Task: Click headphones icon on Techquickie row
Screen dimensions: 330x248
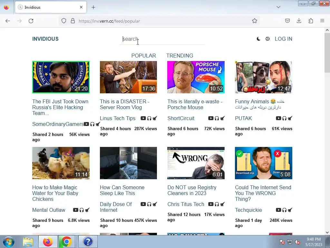Action: [284, 210]
